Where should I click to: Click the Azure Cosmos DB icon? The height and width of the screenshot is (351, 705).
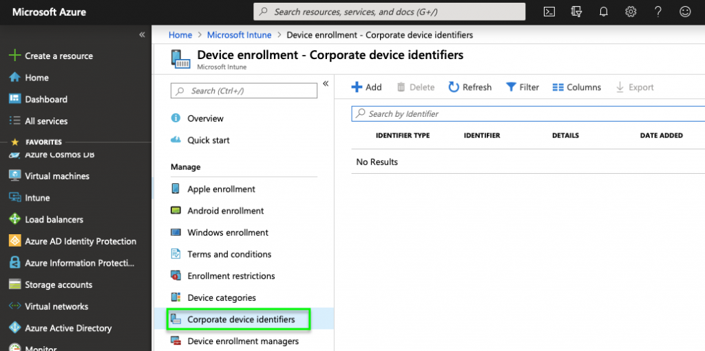click(x=15, y=155)
